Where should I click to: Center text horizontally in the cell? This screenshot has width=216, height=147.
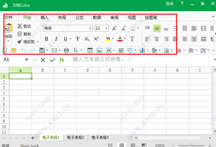coord(157,39)
